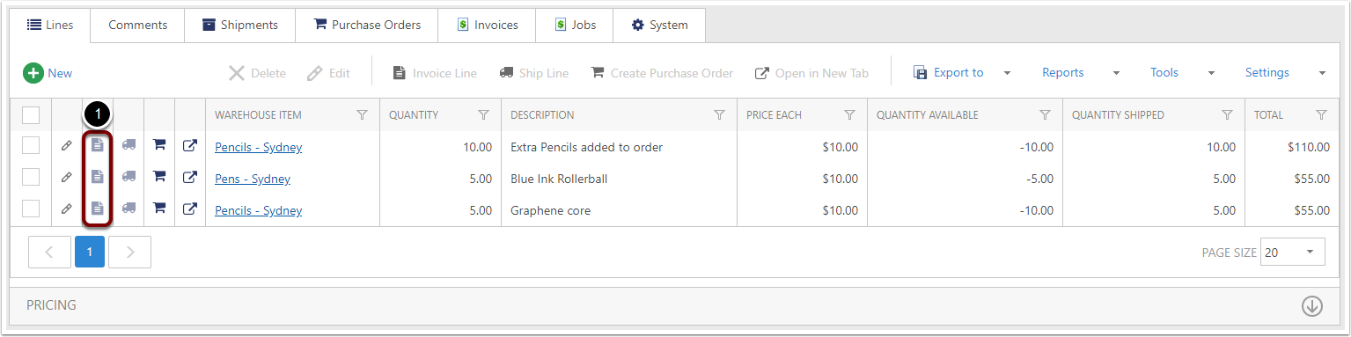Image resolution: width=1351 pixels, height=337 pixels.
Task: Click the ship truck icon in Extra Pencils row
Action: [x=129, y=145]
